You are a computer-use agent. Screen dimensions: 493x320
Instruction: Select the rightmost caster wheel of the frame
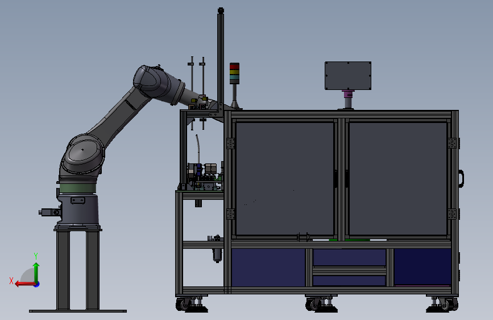452,305
